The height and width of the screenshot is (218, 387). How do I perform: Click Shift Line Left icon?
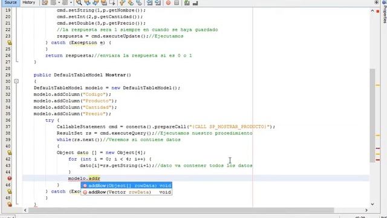point(149,2)
